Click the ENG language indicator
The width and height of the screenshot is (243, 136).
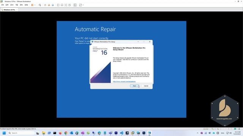coord(222,133)
